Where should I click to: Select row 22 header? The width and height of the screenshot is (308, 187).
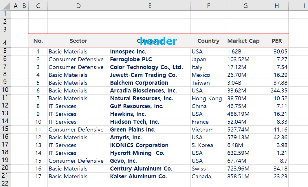pos(5,184)
